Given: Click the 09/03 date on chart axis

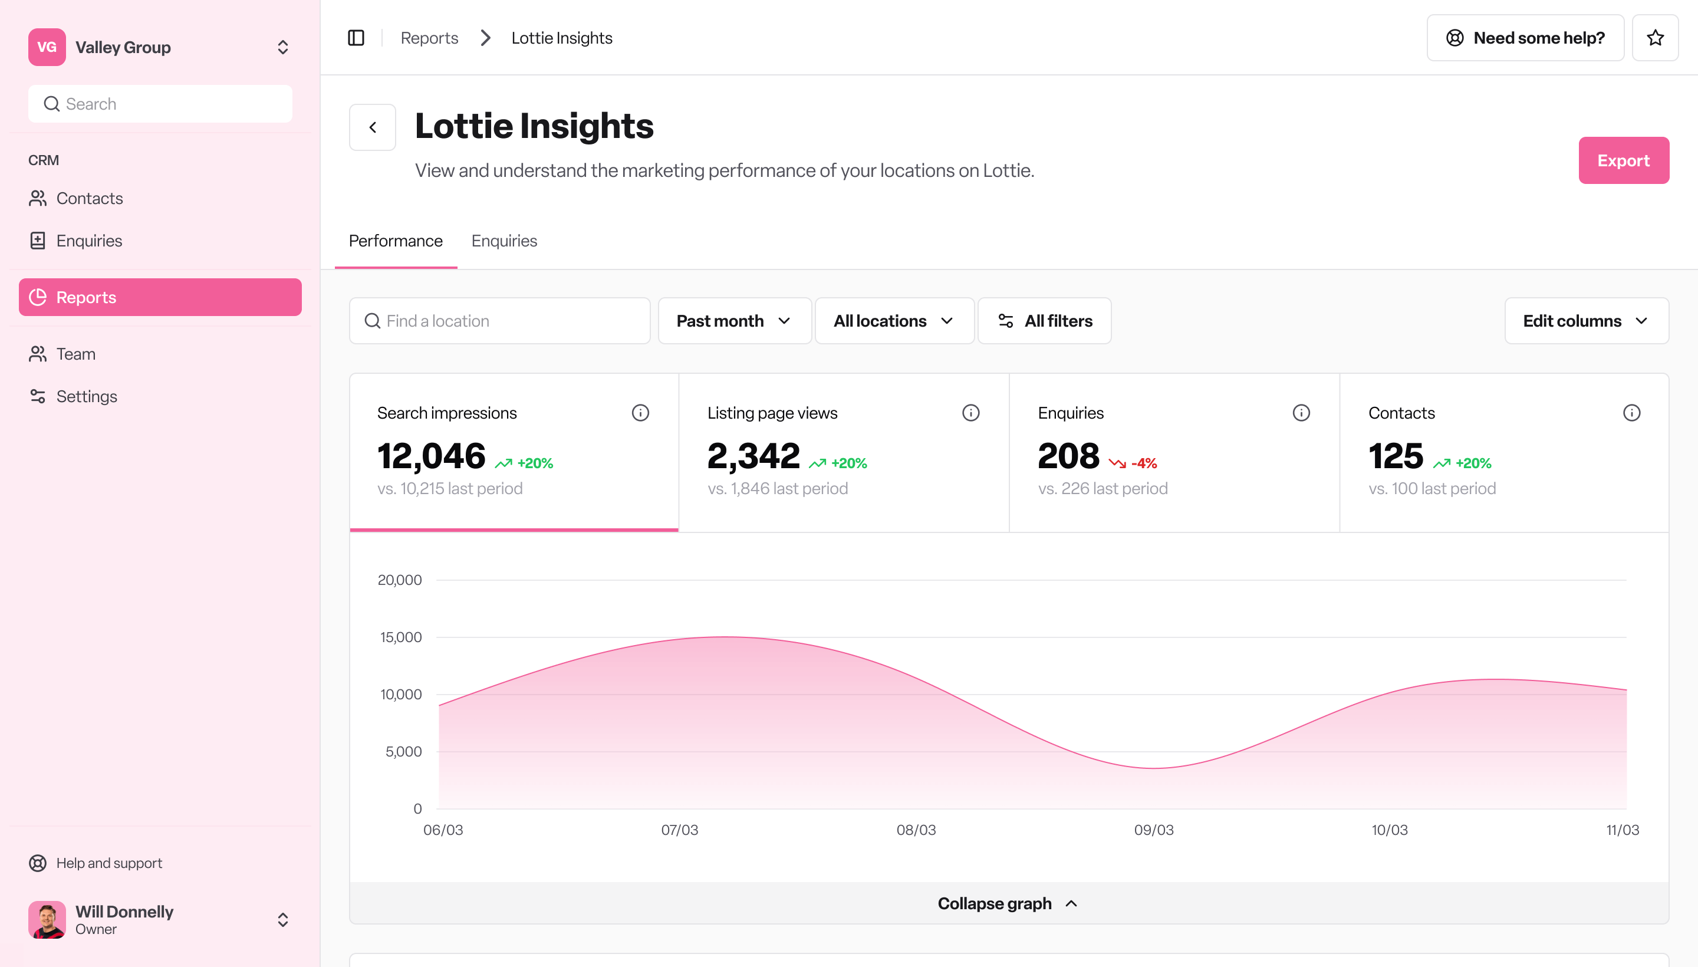Looking at the screenshot, I should [1153, 830].
